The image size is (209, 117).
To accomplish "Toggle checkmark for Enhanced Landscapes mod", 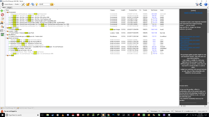I will 9,29.
